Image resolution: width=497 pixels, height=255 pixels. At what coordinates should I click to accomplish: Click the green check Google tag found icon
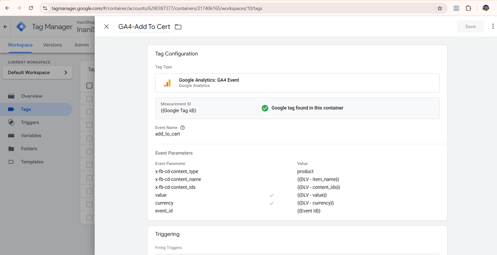[265, 108]
